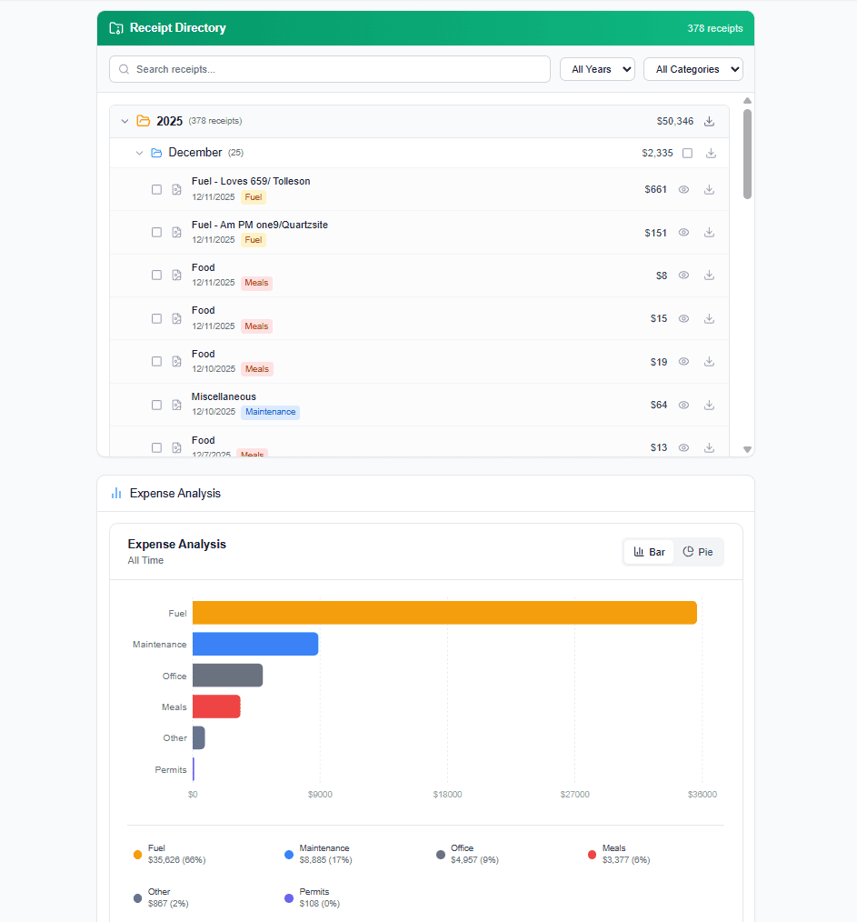Viewport: 857px width, 922px height.
Task: View the $15 Food receipt
Action: tap(683, 318)
